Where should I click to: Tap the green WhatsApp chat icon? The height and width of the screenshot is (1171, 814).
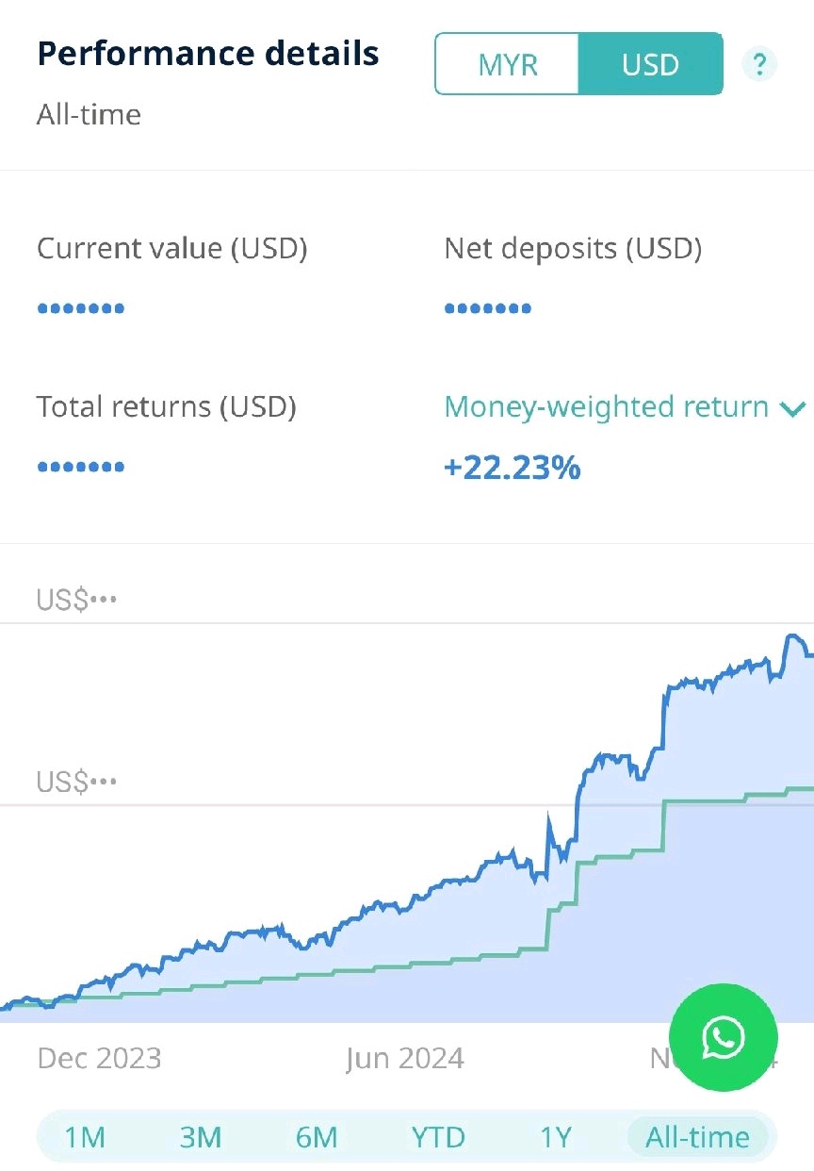723,1038
